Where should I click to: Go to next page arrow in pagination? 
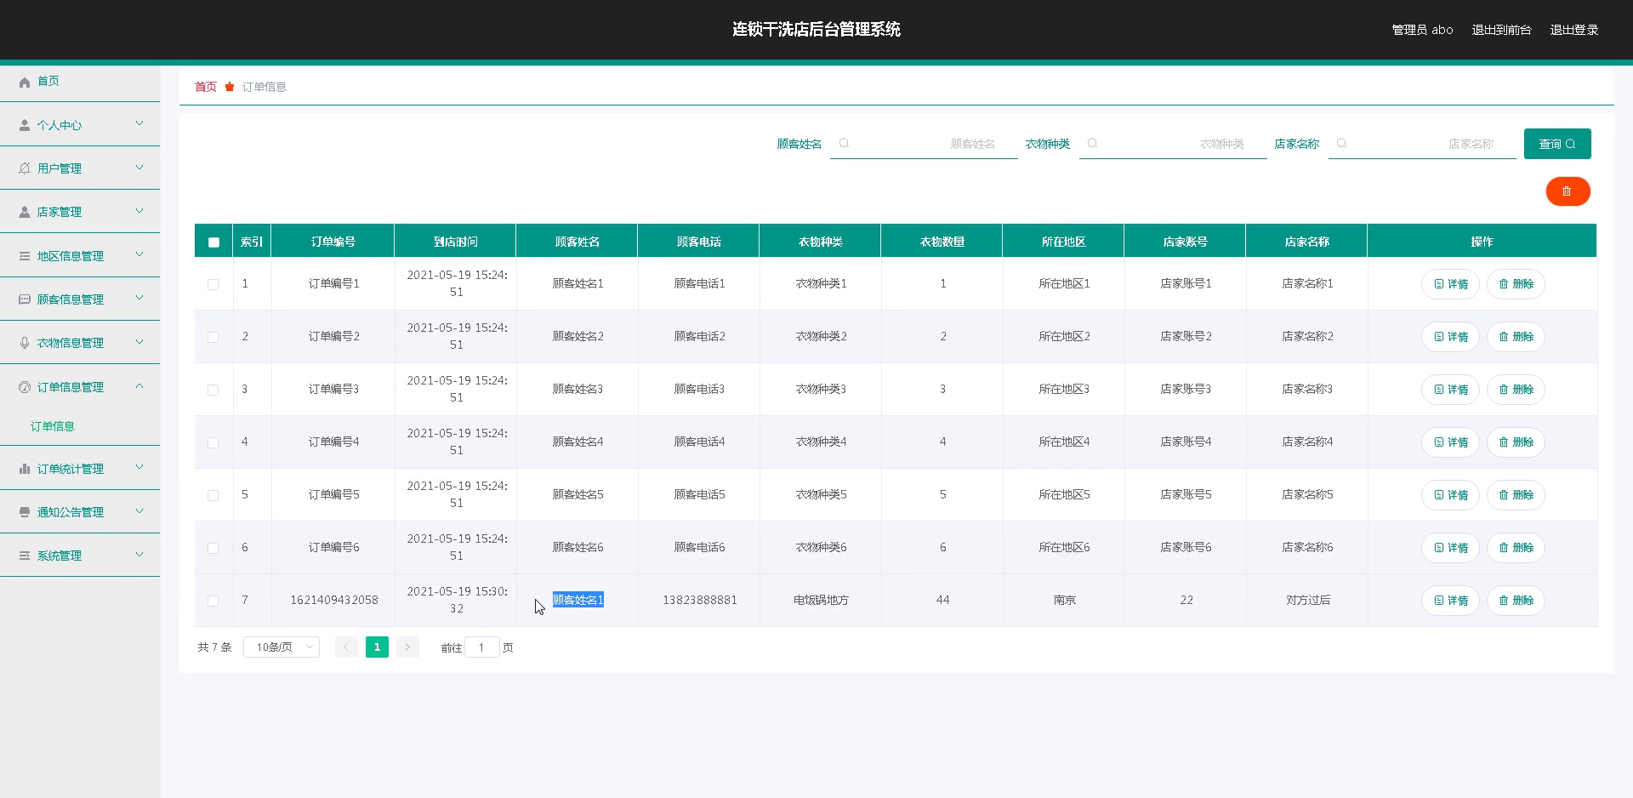click(x=407, y=647)
